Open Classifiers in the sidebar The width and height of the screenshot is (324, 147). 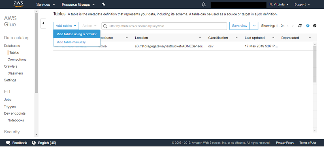[15, 73]
